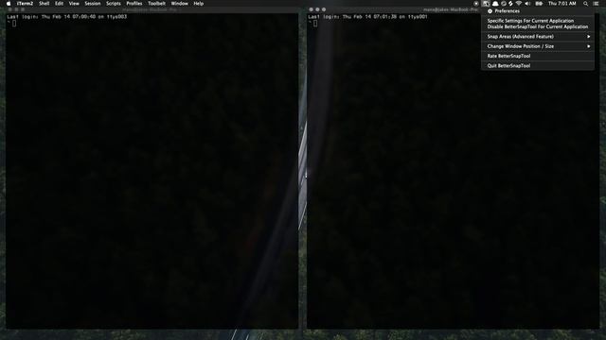The height and width of the screenshot is (340, 606).
Task: Expand the Snap Areas submenu arrow
Action: pos(589,37)
